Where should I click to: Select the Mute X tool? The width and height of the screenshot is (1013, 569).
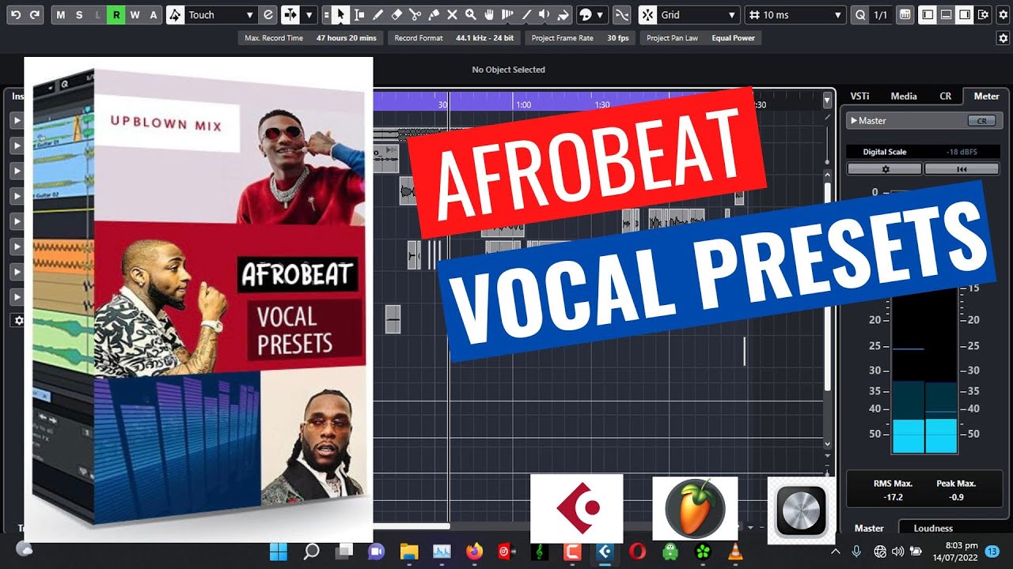click(x=452, y=15)
